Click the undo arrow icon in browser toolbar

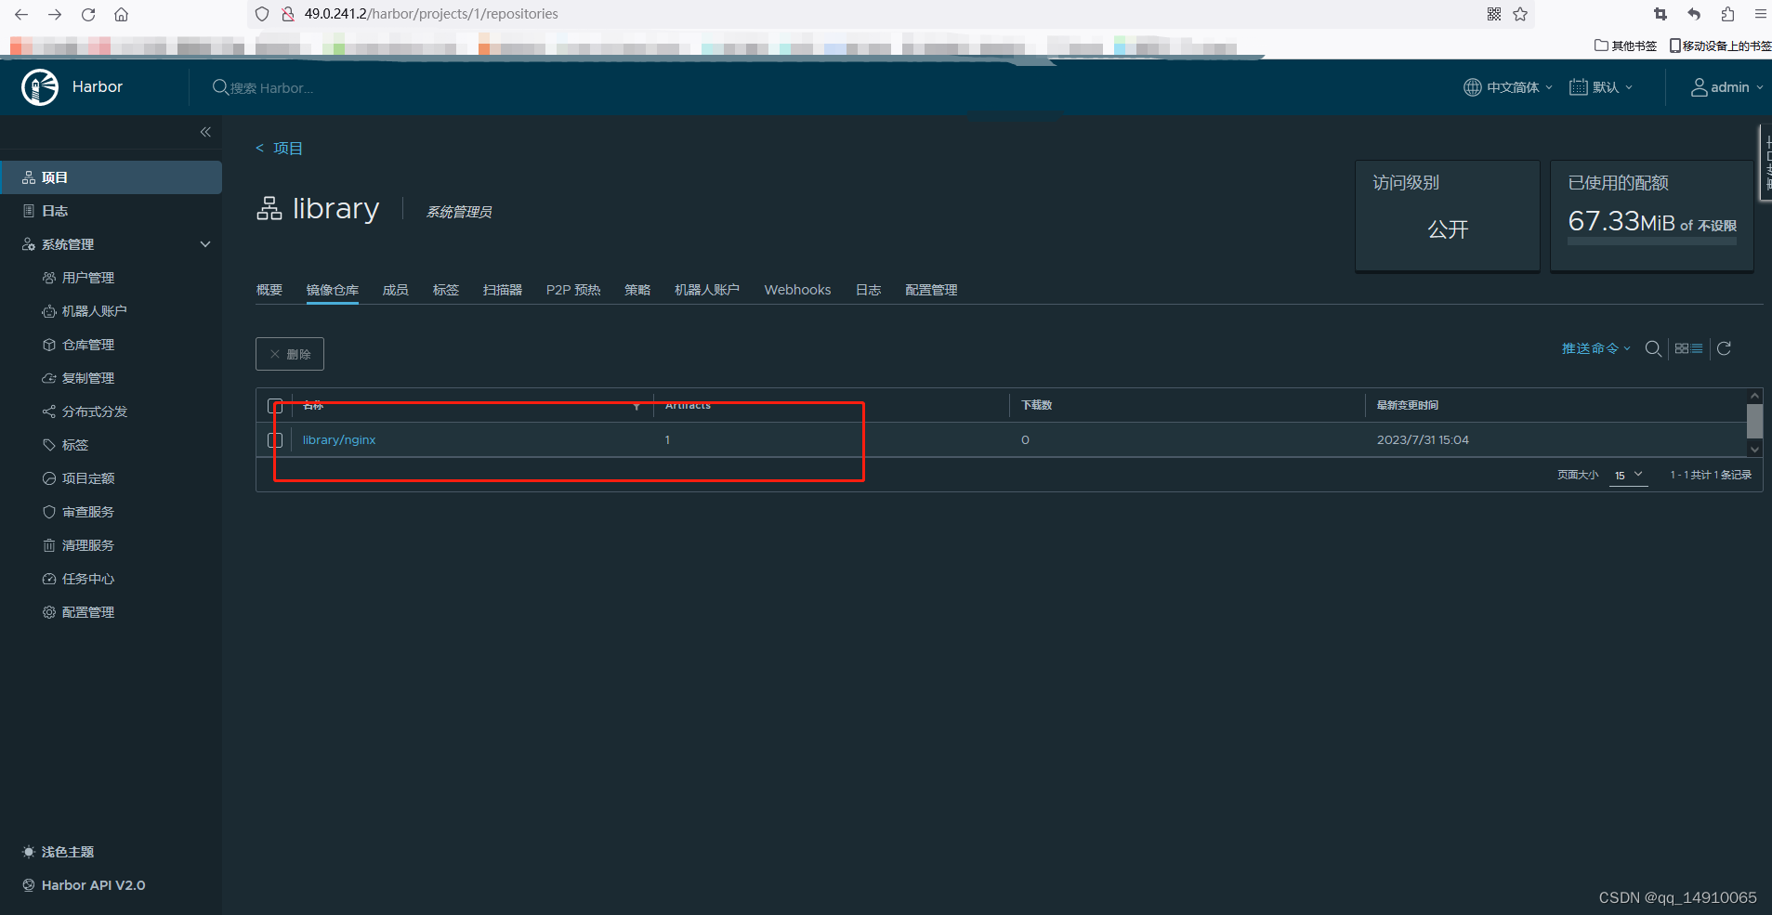click(x=1694, y=14)
